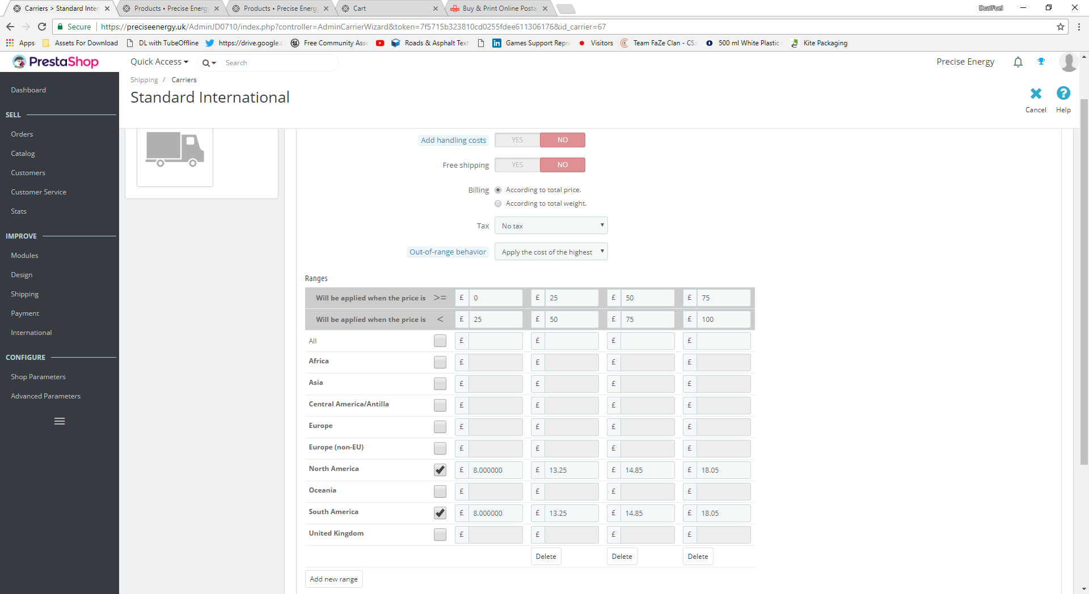Click the Precise Energy shop link
The image size is (1089, 594).
[965, 62]
